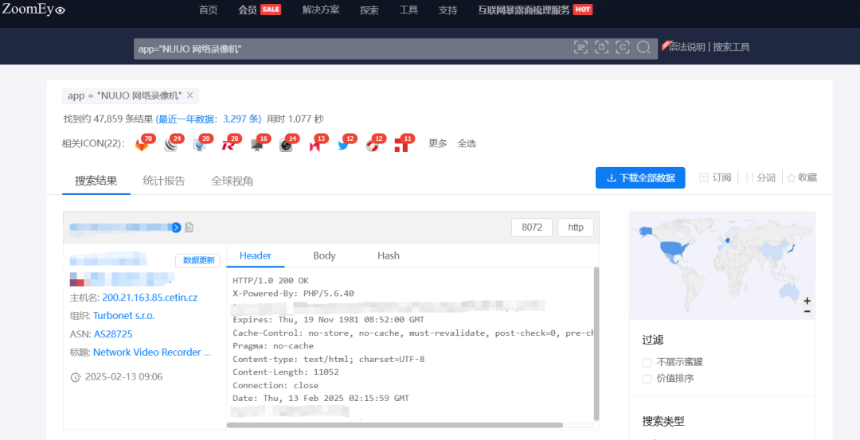
Task: Select the red circular icon with right badge 12
Action: click(373, 145)
